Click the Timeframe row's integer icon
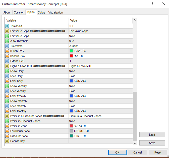 [x=7, y=46]
